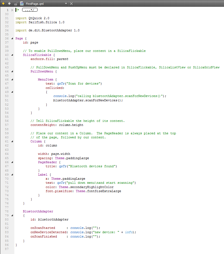Screen dimensions: 224x254
Task: Open the FirstPage.qml document dropdown
Action: click(66, 4)
